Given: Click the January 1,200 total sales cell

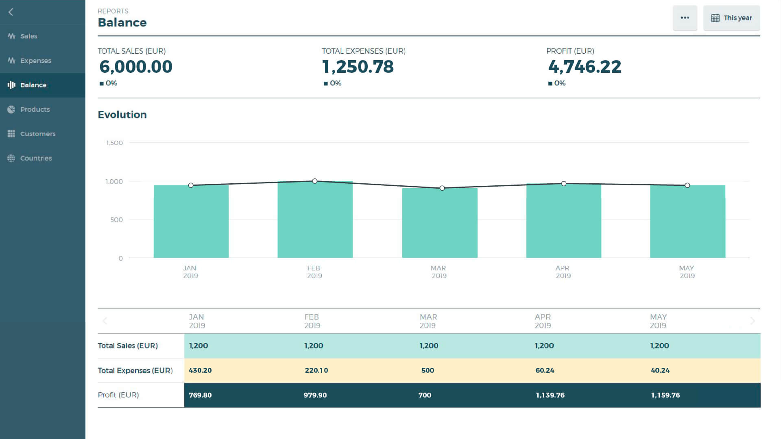Looking at the screenshot, I should click(x=199, y=346).
